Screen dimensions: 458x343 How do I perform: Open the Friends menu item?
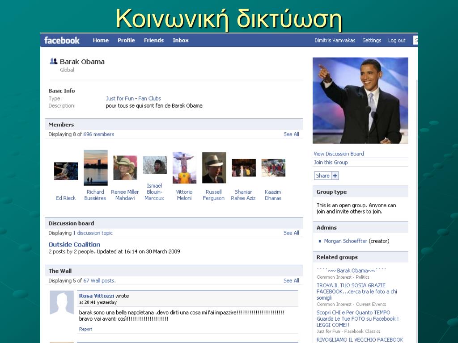tap(154, 40)
